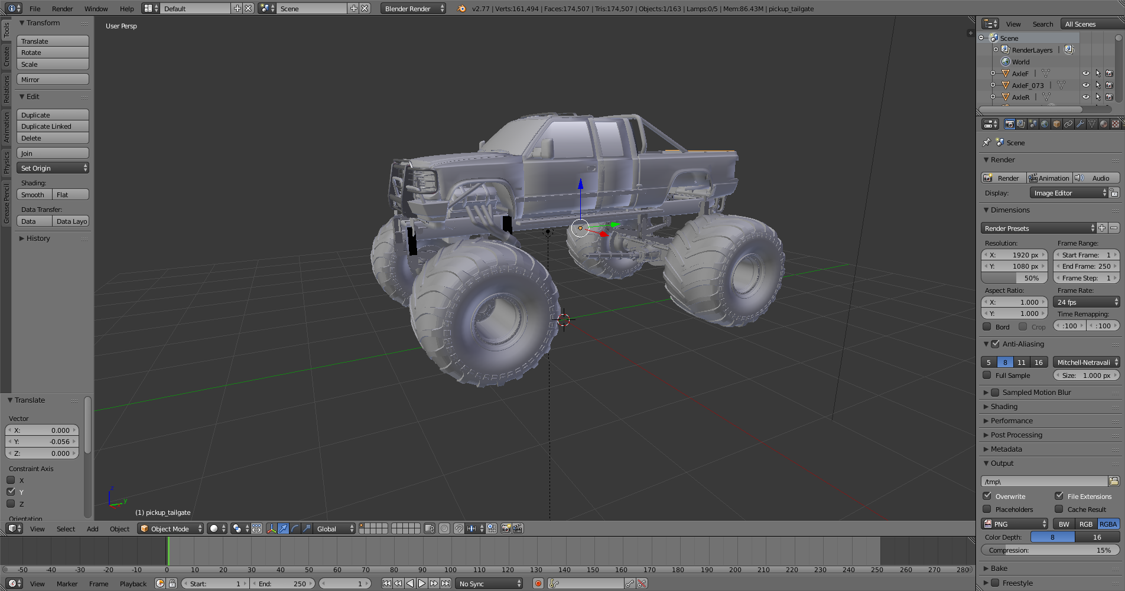Viewport: 1125px width, 591px height.
Task: Uncheck File Extensions
Action: (1059, 496)
